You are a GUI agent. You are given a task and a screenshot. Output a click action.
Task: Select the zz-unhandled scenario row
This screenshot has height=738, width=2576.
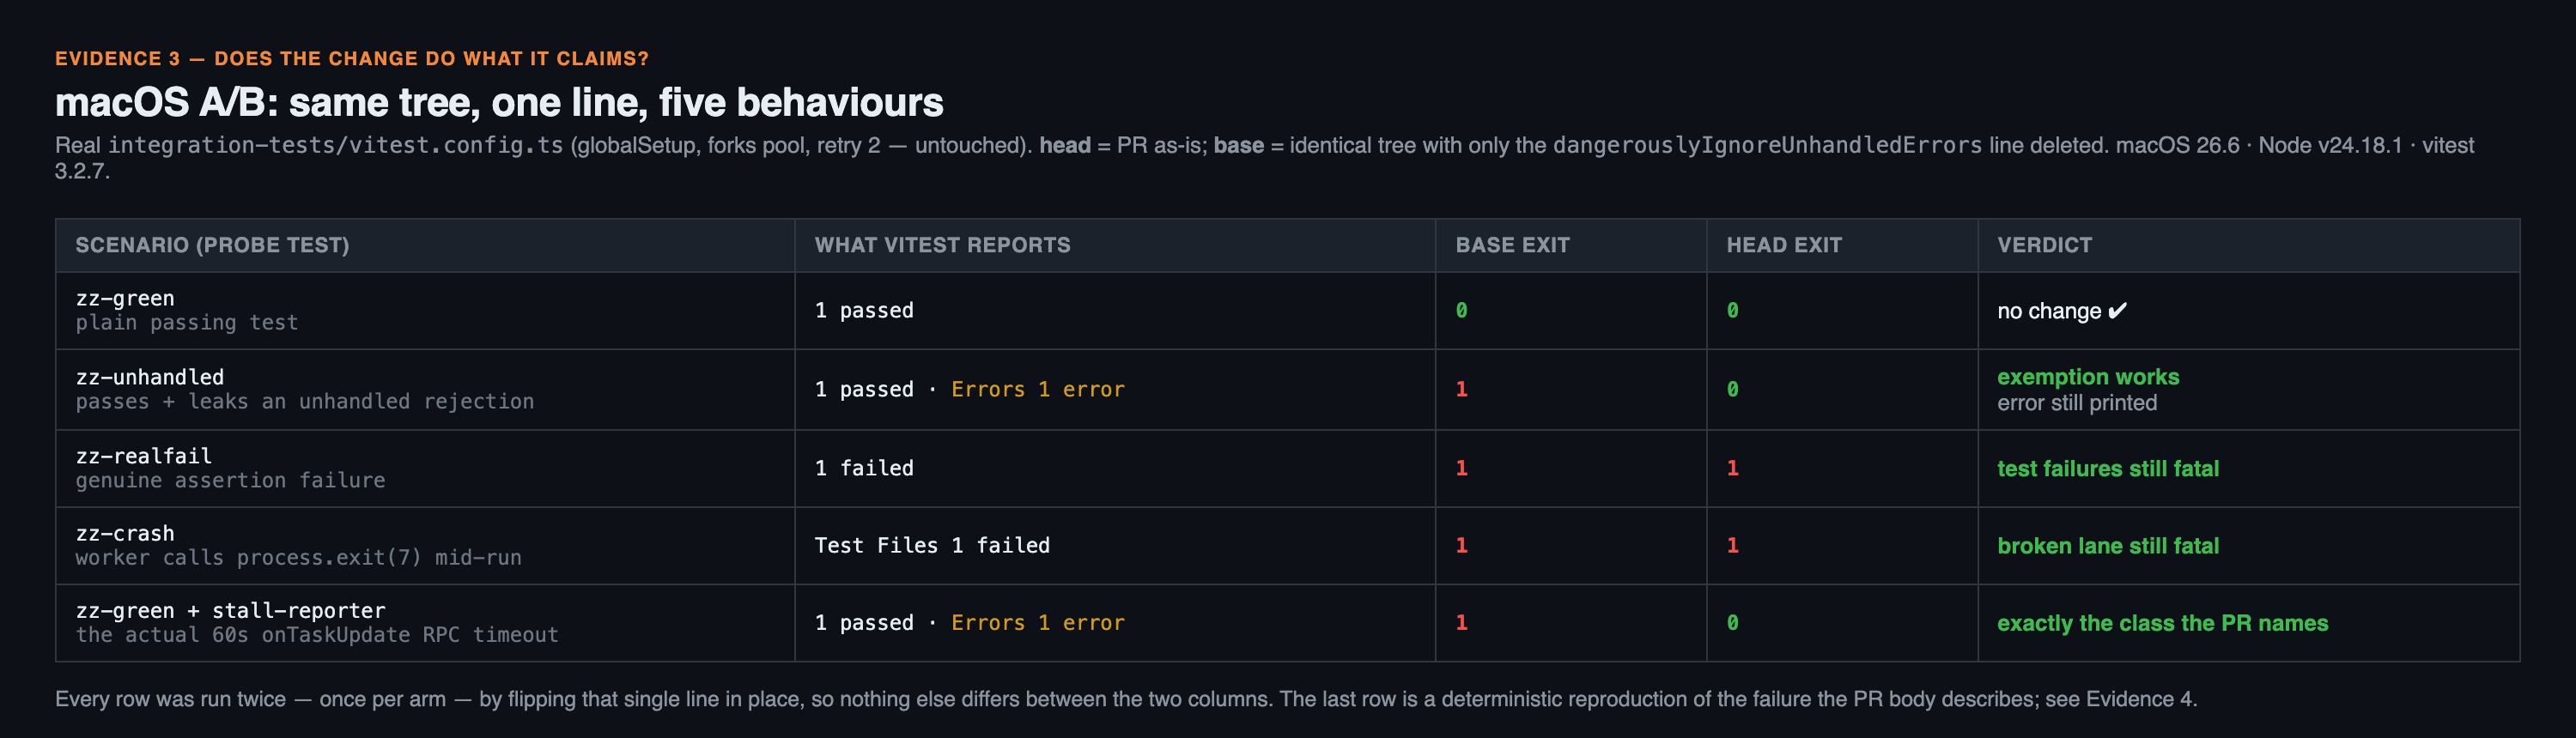(x=1287, y=389)
